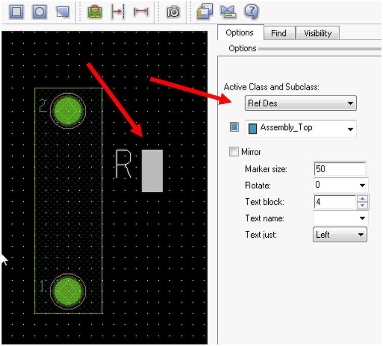383x346 pixels.
Task: Click the Marker size input field
Action: pyautogui.click(x=340, y=168)
